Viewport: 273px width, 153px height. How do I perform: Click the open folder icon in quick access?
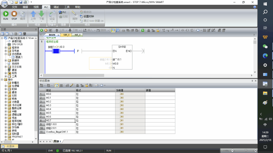point(16,2)
